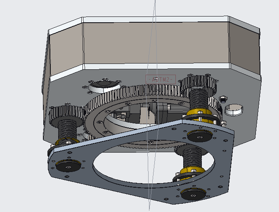Select the housing's wide front side panel

click(156, 42)
